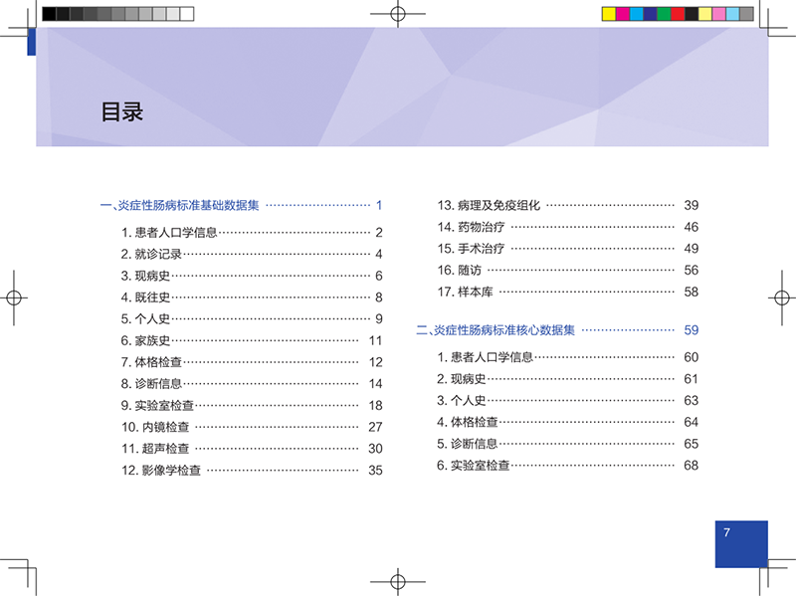Go to entry 1. 患者人口学信息 page 2
The image size is (796, 596).
(252, 233)
